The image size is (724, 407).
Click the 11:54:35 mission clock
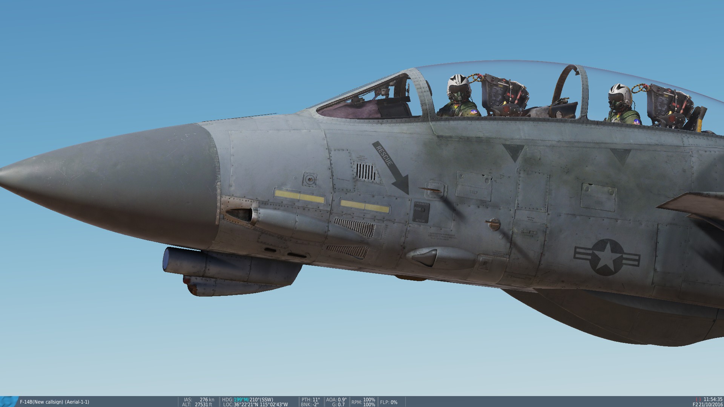(x=713, y=399)
